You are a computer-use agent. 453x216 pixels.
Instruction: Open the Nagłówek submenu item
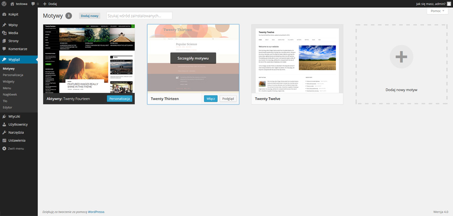point(10,95)
